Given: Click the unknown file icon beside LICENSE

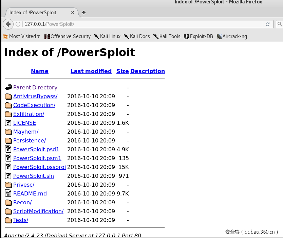Looking at the screenshot, I should pyautogui.click(x=8, y=123).
